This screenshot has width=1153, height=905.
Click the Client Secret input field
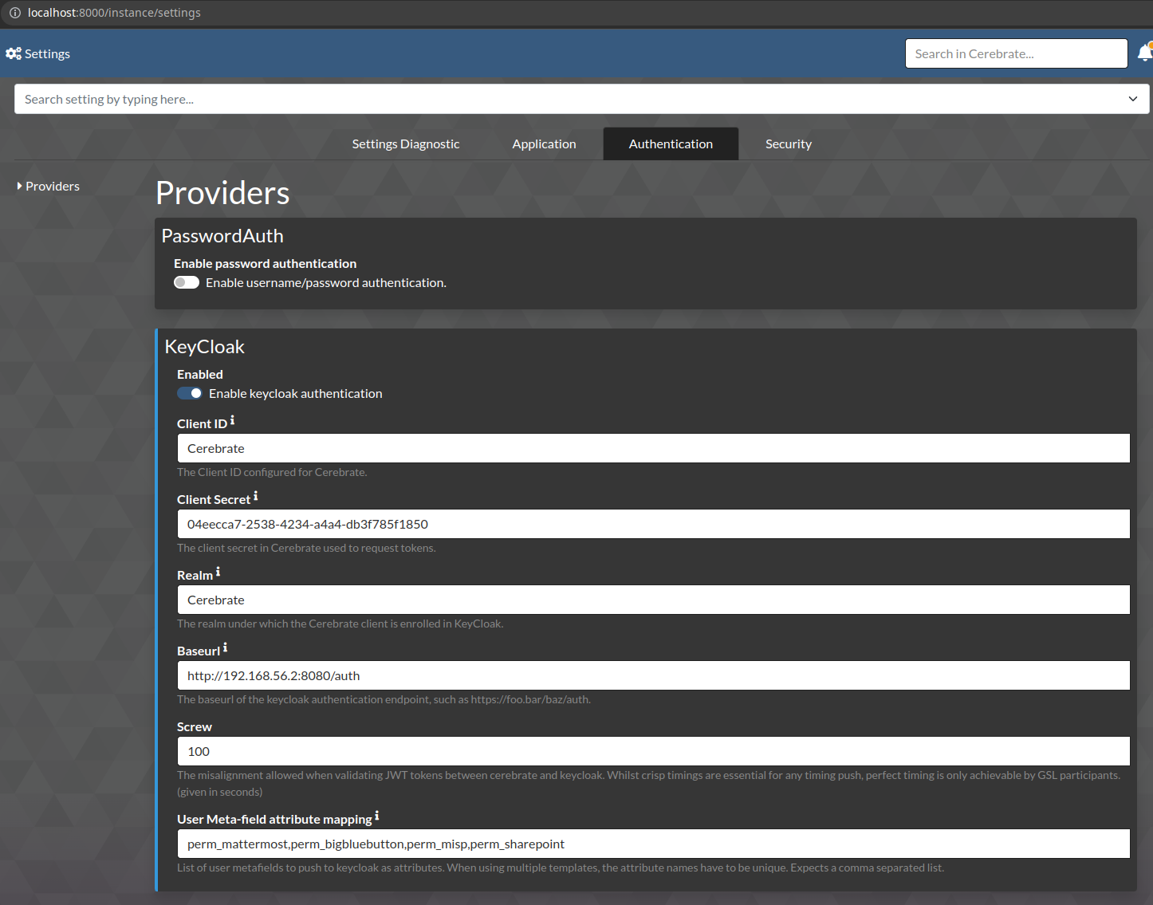[x=653, y=524]
